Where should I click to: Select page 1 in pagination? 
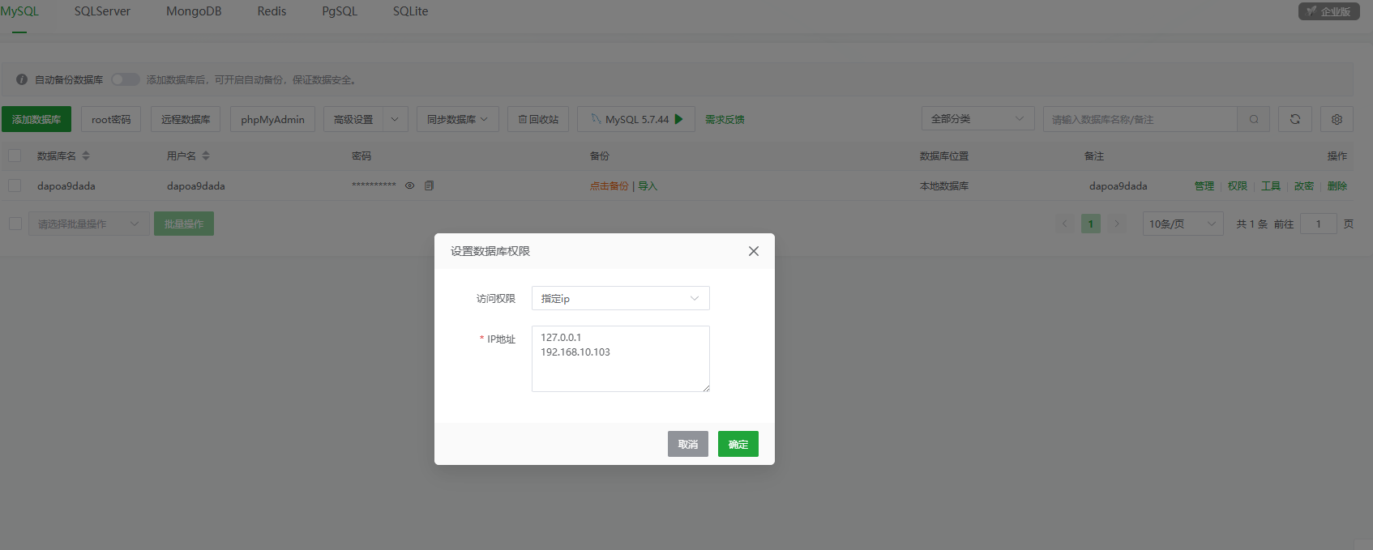coord(1091,224)
